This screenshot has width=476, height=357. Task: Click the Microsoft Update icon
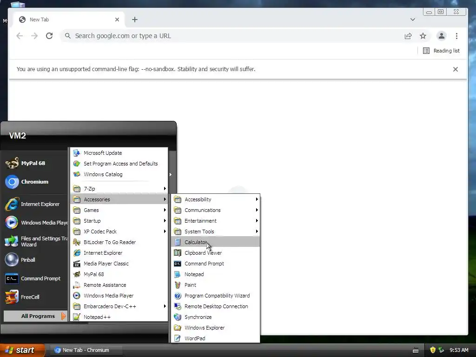(x=77, y=152)
